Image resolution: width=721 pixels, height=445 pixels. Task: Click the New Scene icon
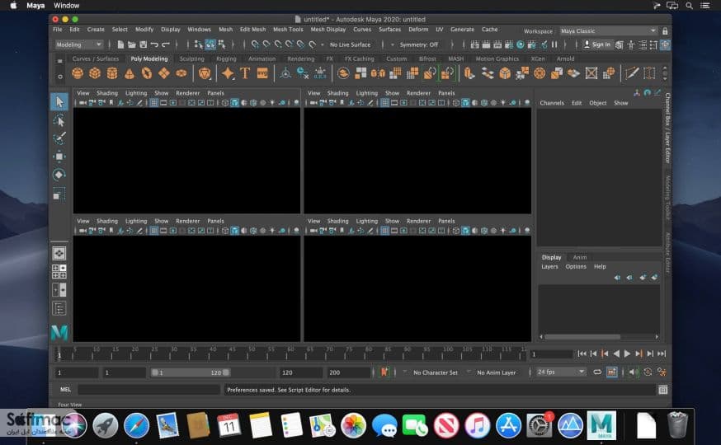coord(120,44)
